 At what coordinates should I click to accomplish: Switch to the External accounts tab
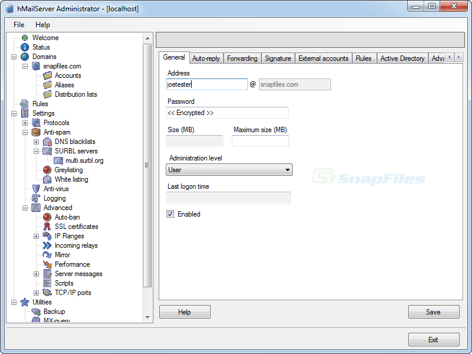[x=323, y=58]
